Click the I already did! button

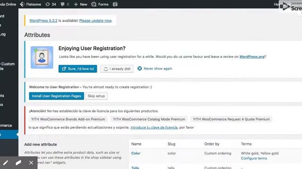point(117,69)
